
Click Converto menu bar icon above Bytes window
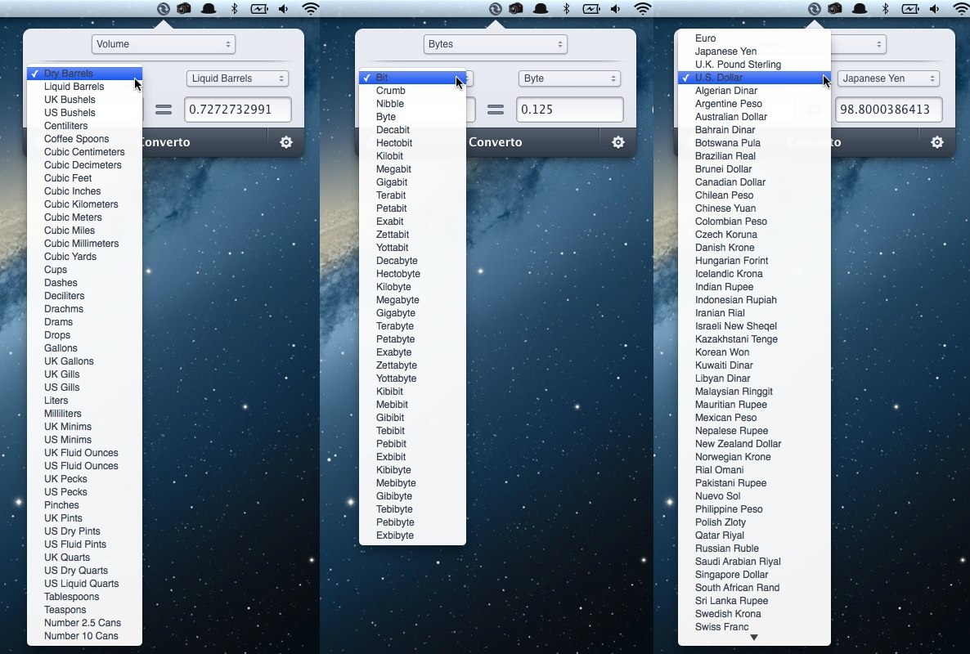click(495, 9)
